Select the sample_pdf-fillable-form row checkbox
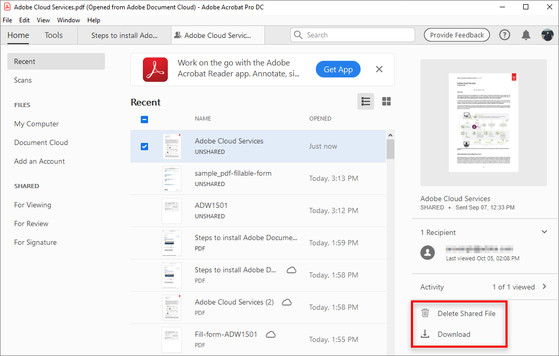 (x=144, y=178)
